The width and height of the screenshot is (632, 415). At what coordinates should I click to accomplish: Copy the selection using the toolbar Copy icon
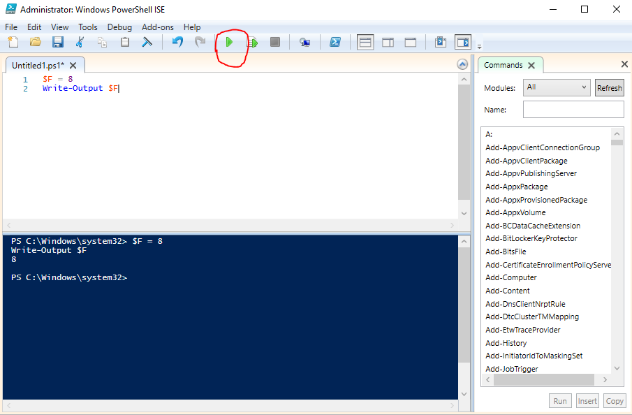pyautogui.click(x=103, y=42)
